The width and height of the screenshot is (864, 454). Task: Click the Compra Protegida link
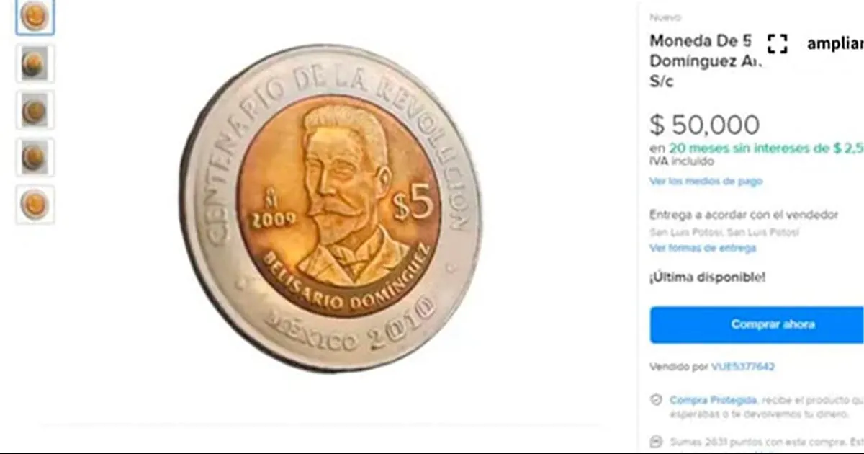713,400
